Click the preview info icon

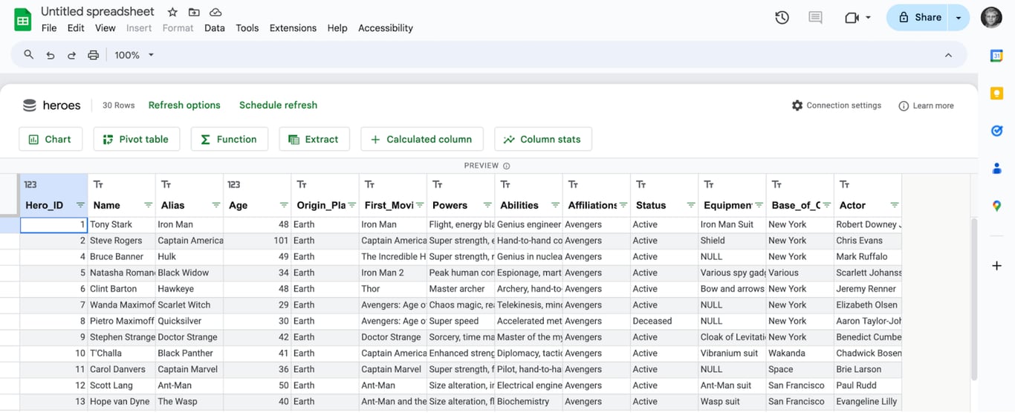click(507, 166)
